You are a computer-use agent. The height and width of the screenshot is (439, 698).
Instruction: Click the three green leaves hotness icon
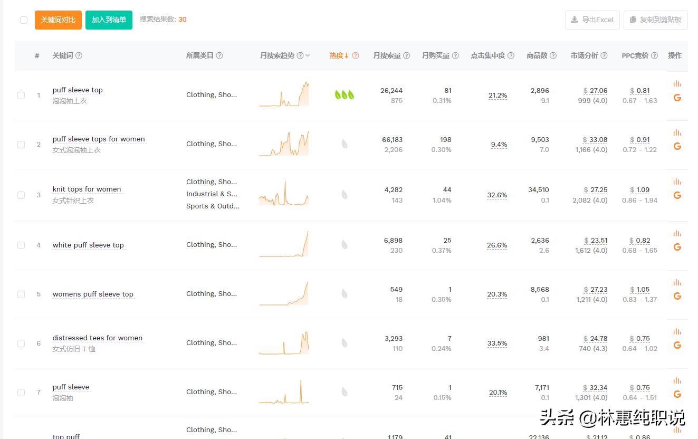click(343, 96)
